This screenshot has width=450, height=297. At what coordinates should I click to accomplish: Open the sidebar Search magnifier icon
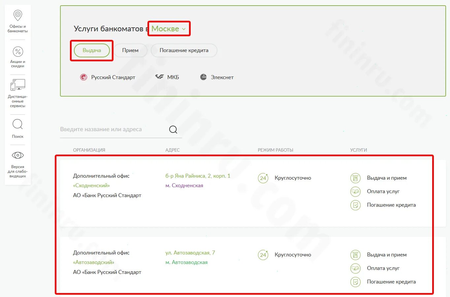pos(17,125)
